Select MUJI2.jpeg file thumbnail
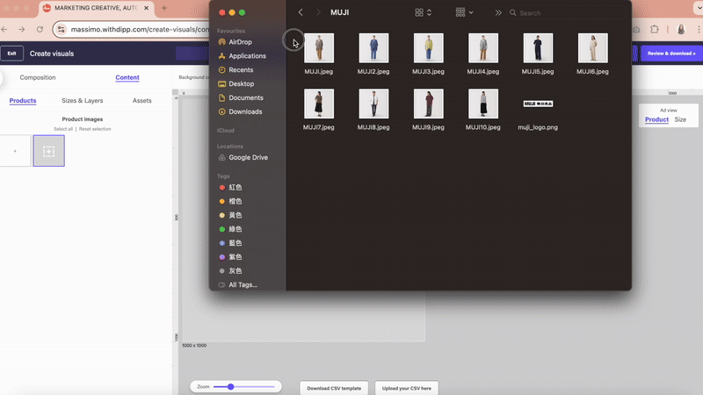This screenshot has height=395, width=703. pyautogui.click(x=373, y=48)
